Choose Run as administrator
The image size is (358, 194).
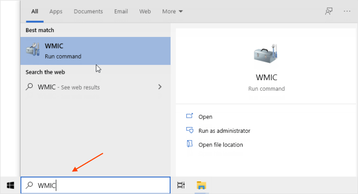click(x=224, y=131)
